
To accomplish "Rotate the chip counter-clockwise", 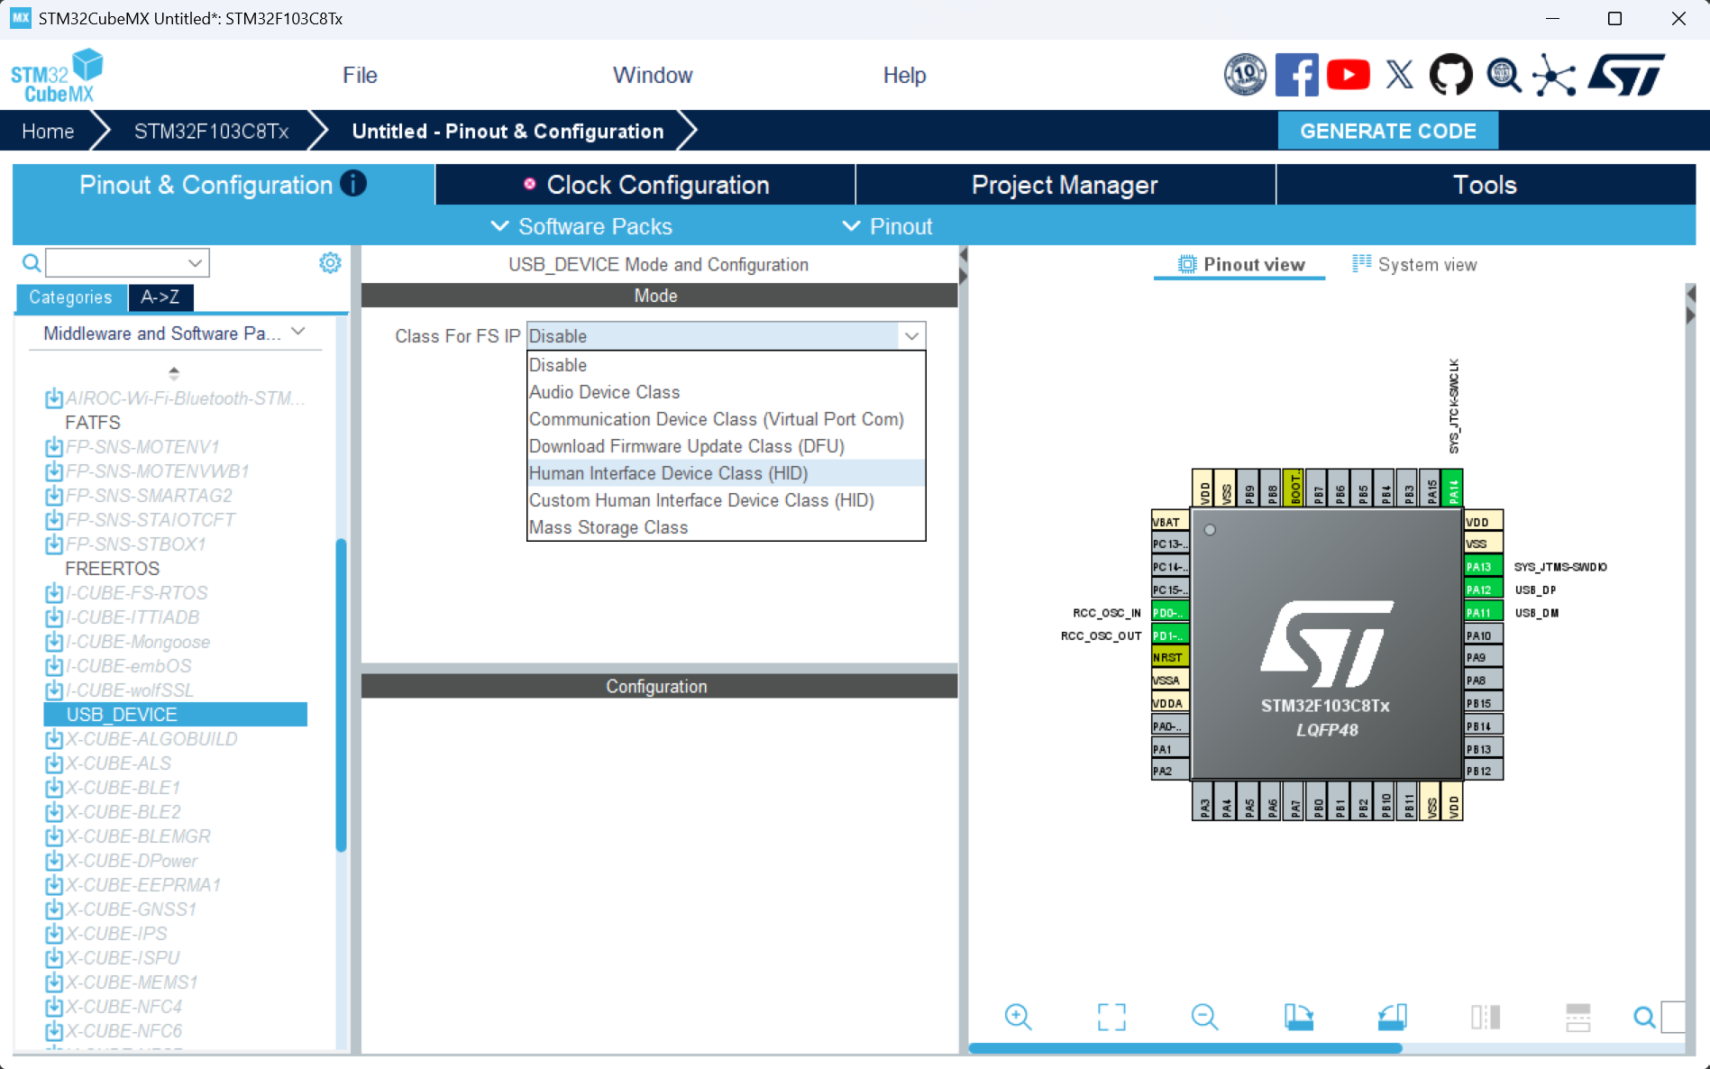I will pos(1392,1017).
